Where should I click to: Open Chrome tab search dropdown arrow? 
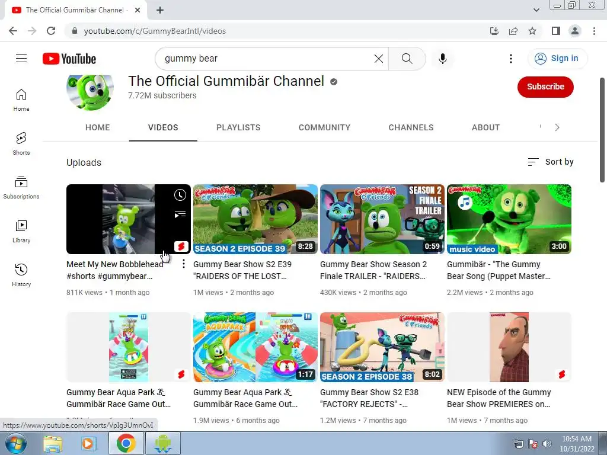point(536,10)
